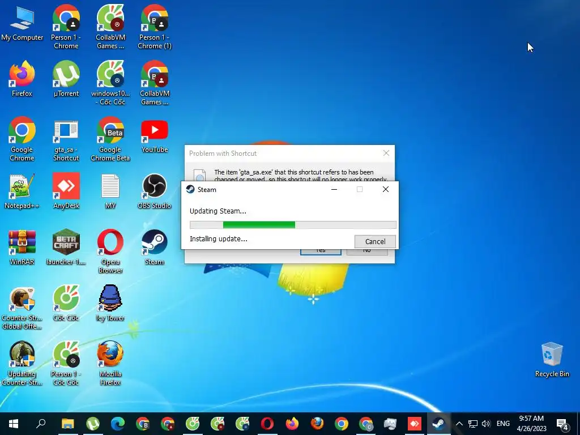Screen dimensions: 580x435
Task: Open taskbar Search magnifier
Action: 41,424
